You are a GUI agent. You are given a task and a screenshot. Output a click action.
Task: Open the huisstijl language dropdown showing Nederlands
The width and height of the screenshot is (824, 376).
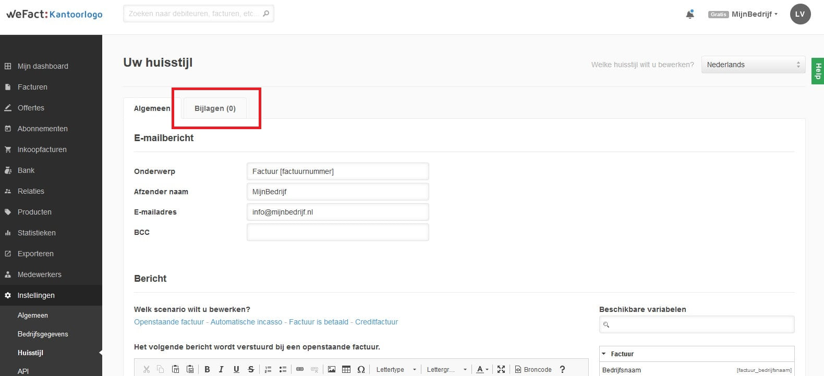(x=753, y=65)
